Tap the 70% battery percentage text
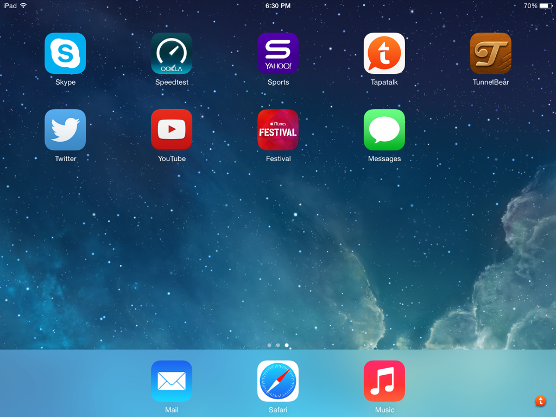Image resolution: width=556 pixels, height=417 pixels. tap(530, 5)
